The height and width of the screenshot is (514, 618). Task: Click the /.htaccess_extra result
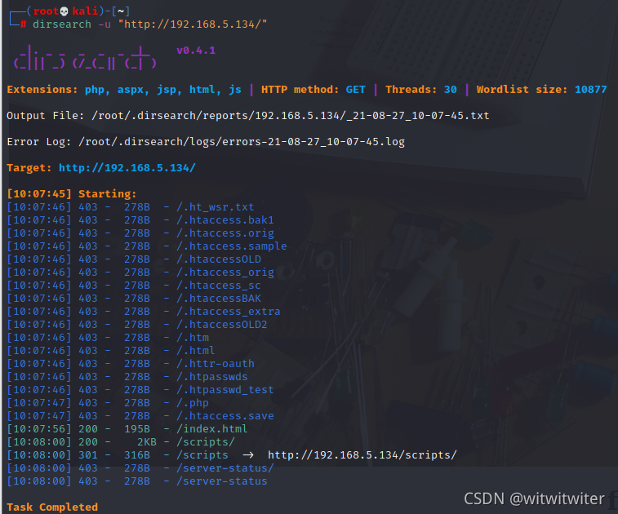click(x=229, y=311)
